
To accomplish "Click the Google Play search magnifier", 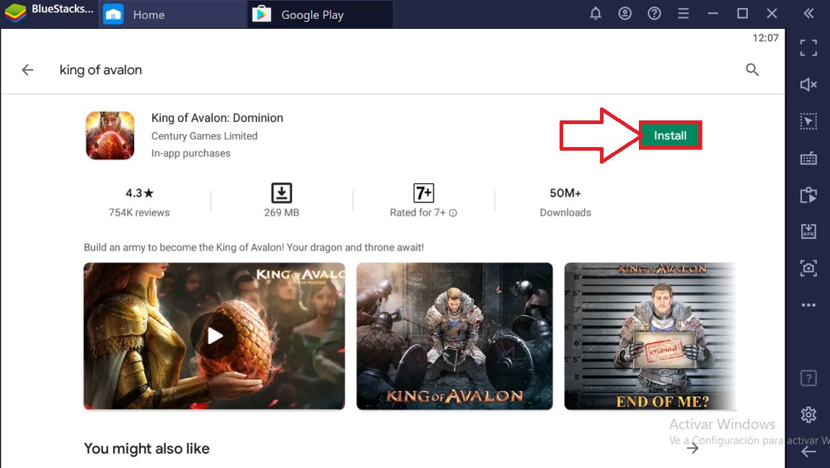I will (752, 70).
